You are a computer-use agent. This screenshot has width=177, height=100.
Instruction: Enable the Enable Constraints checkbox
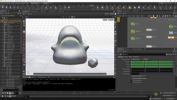131,82
